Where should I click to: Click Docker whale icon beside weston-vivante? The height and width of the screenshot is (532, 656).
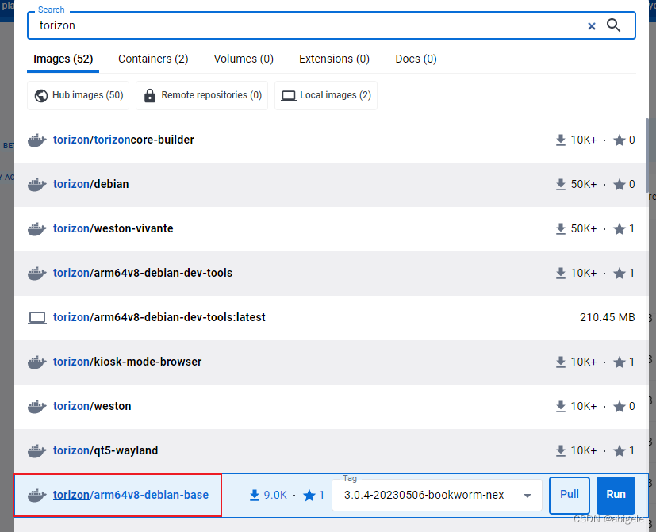pyautogui.click(x=37, y=229)
